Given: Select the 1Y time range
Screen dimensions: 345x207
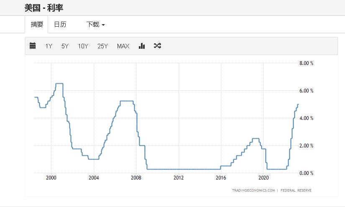Looking at the screenshot, I should pos(49,46).
